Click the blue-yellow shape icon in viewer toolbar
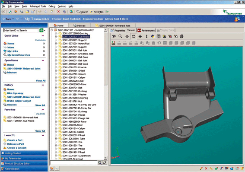245x172 pixels. (153, 36)
